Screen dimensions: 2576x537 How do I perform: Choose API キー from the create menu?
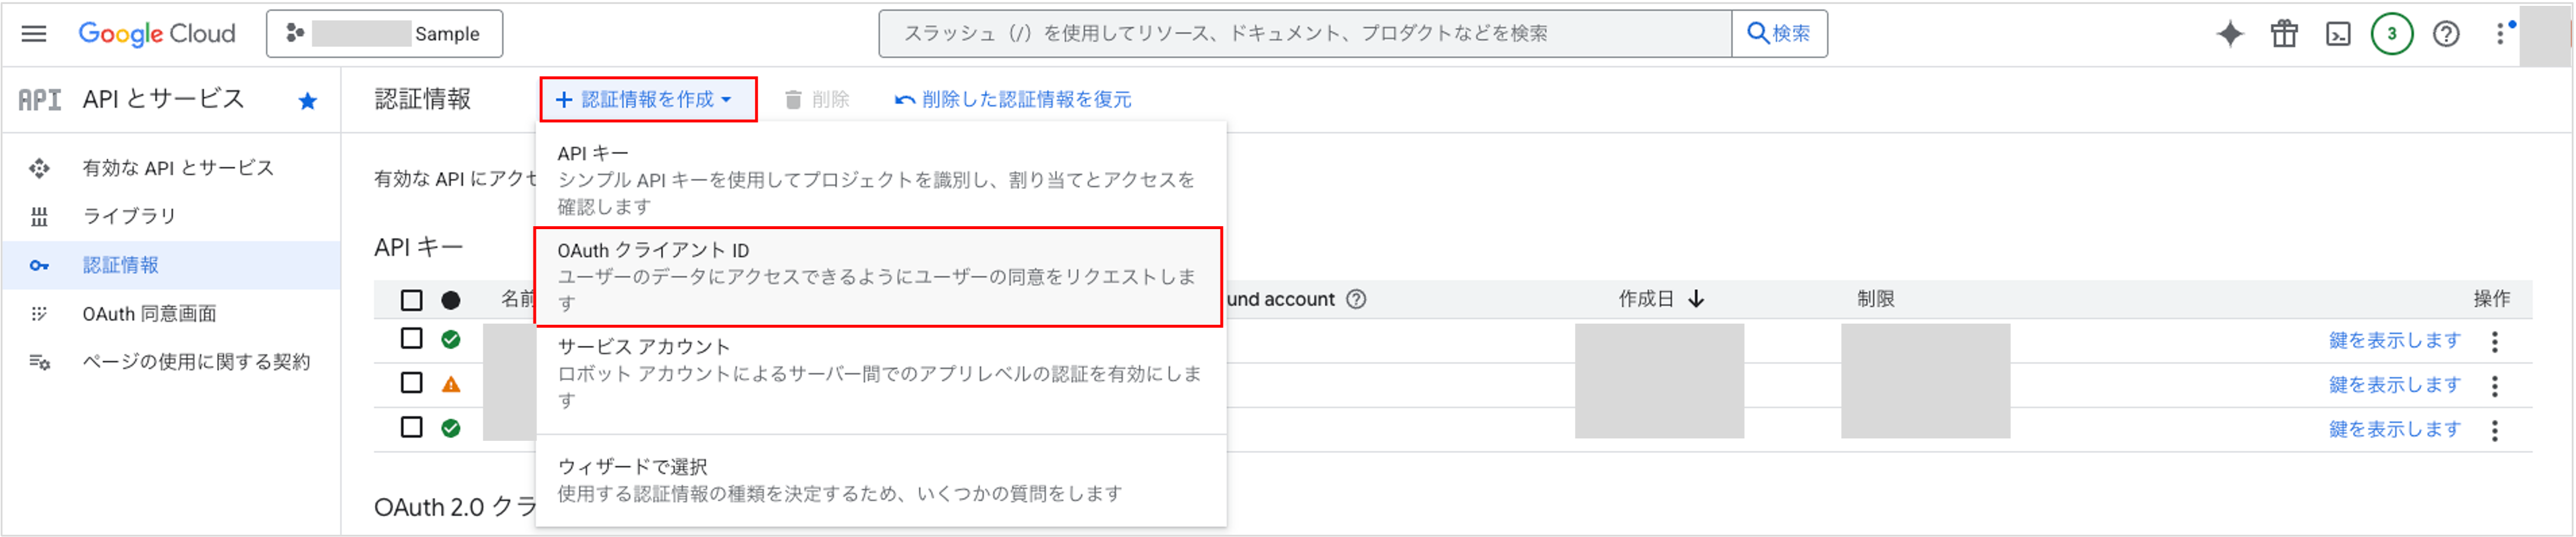click(x=881, y=180)
